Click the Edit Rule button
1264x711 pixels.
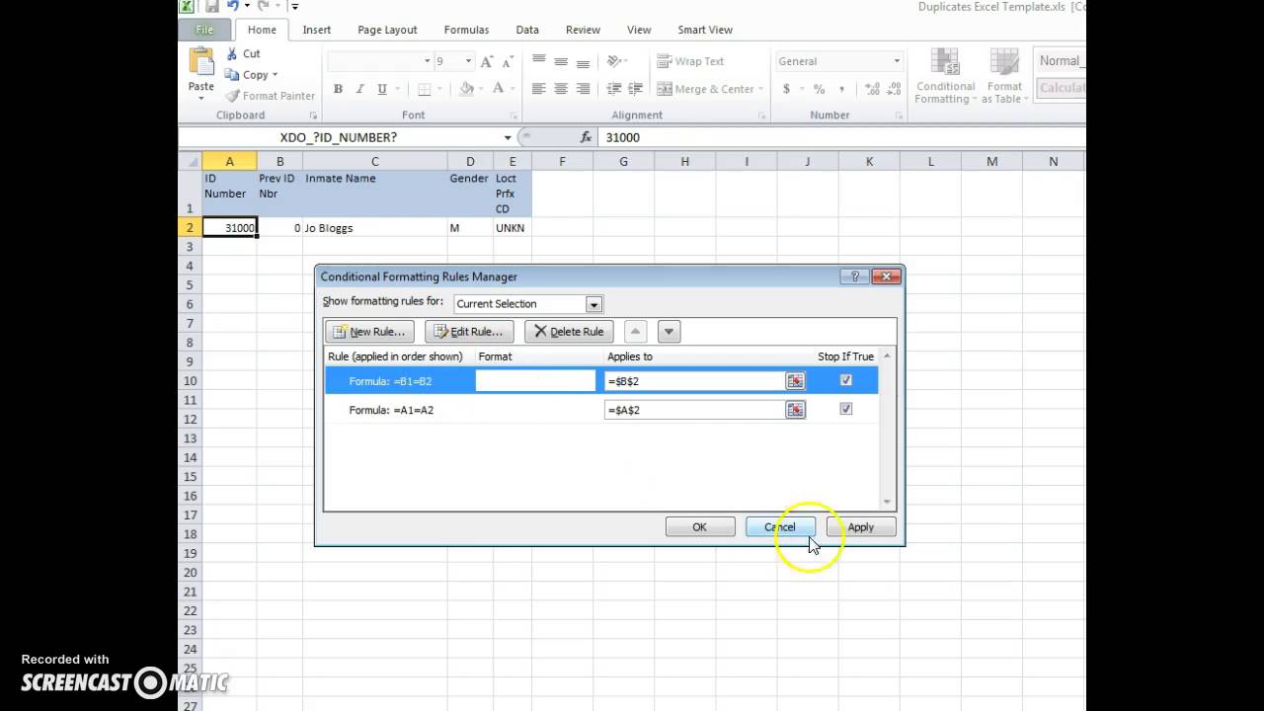pos(469,332)
